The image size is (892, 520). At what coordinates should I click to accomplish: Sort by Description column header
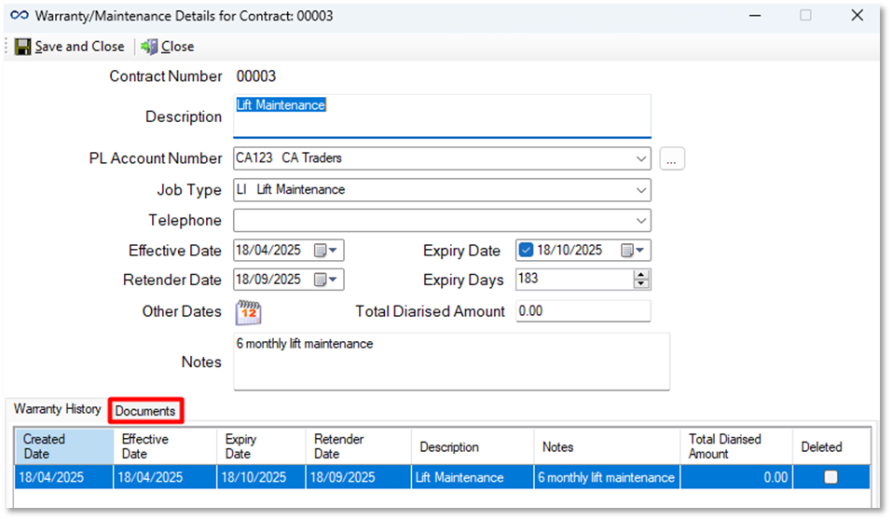pos(473,446)
